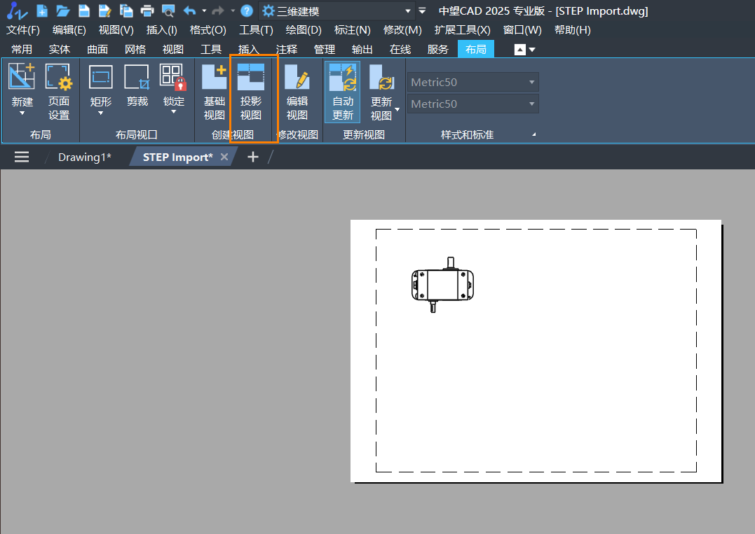The width and height of the screenshot is (755, 534).
Task: Expand the first Metric50 style dropdown
Action: (532, 82)
